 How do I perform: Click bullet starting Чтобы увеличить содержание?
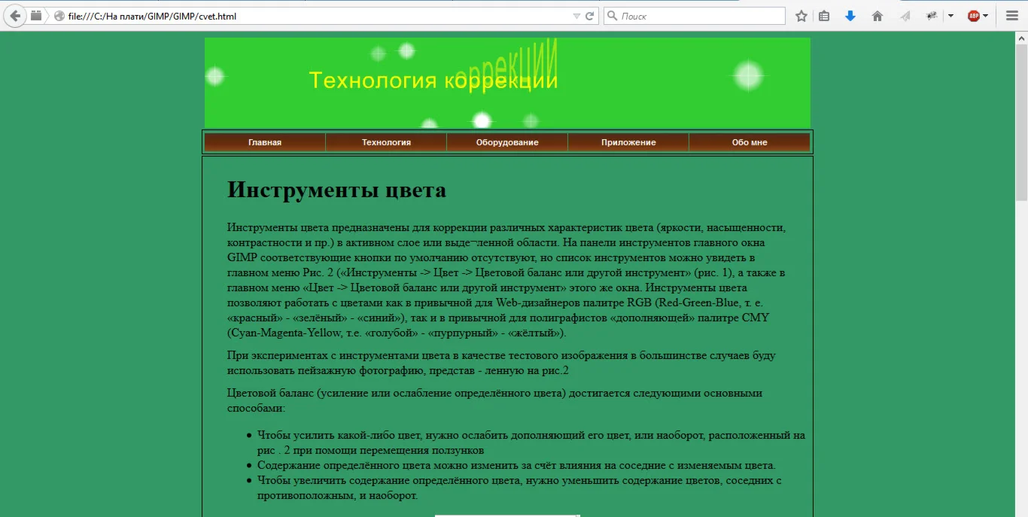[520, 488]
